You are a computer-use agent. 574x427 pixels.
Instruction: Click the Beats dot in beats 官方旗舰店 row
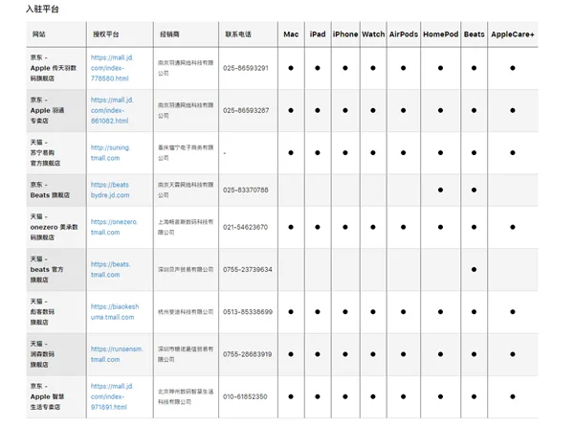point(475,270)
